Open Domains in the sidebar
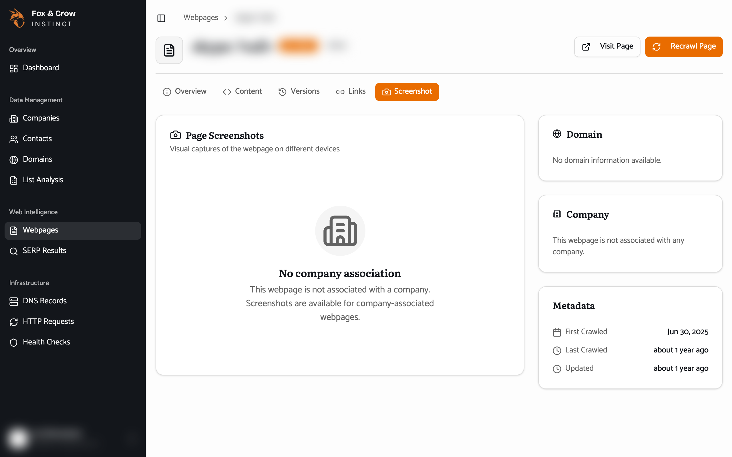This screenshot has height=457, width=732. (73, 159)
